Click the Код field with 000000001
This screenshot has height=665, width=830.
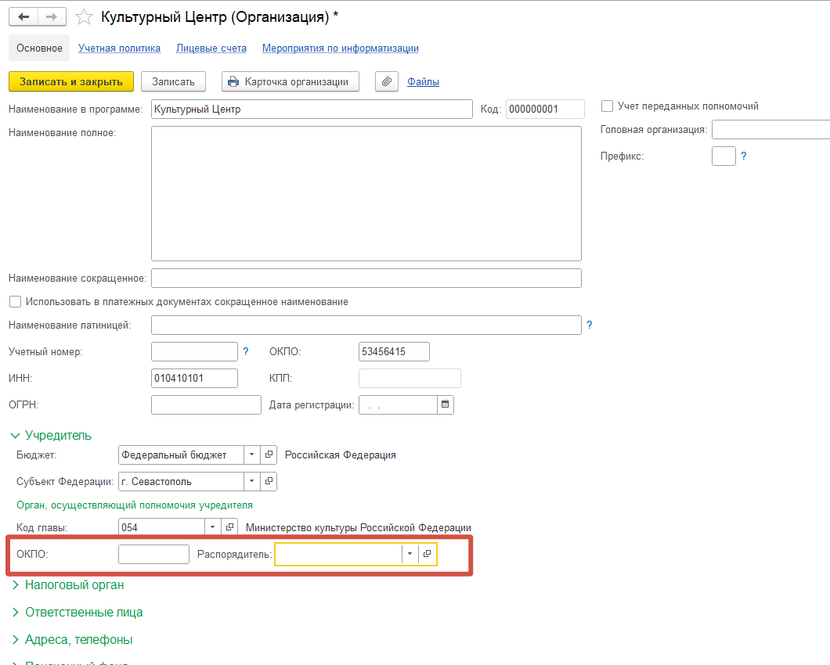point(545,109)
